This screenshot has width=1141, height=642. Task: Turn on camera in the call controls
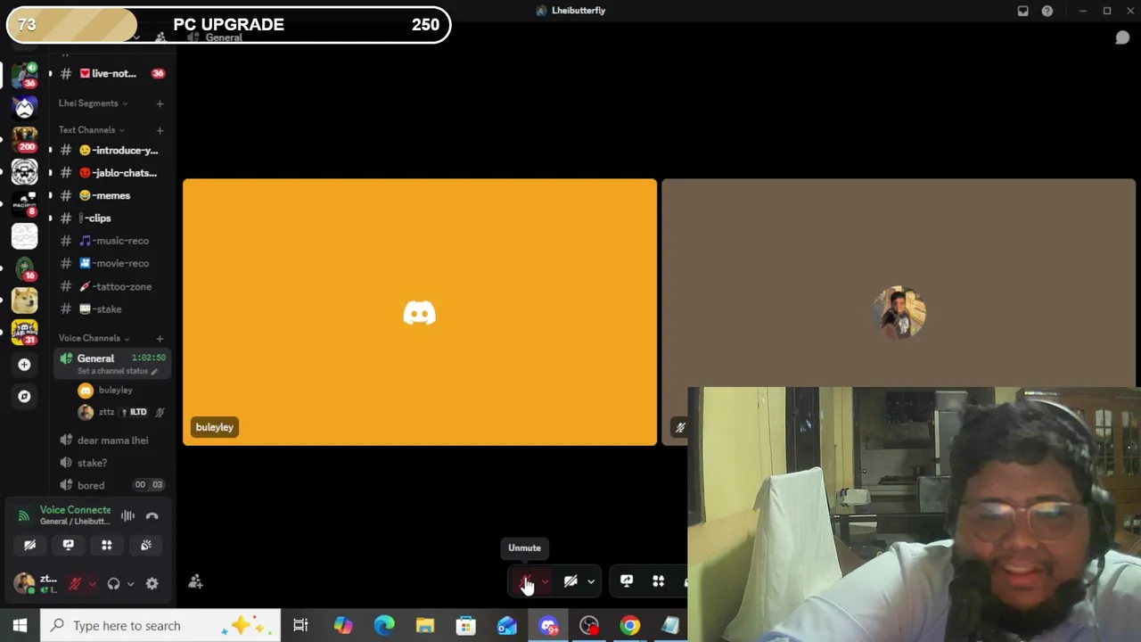tap(570, 581)
